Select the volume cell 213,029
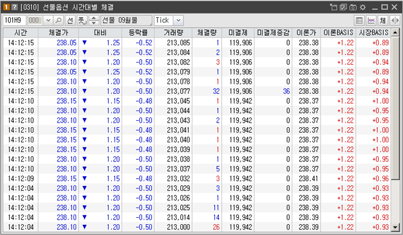 [173, 188]
